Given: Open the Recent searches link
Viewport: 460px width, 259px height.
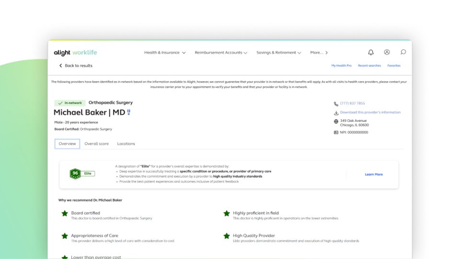Looking at the screenshot, I should [x=369, y=66].
